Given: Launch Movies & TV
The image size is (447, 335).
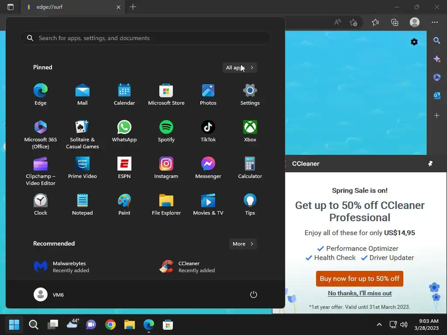Looking at the screenshot, I should coord(208,205).
